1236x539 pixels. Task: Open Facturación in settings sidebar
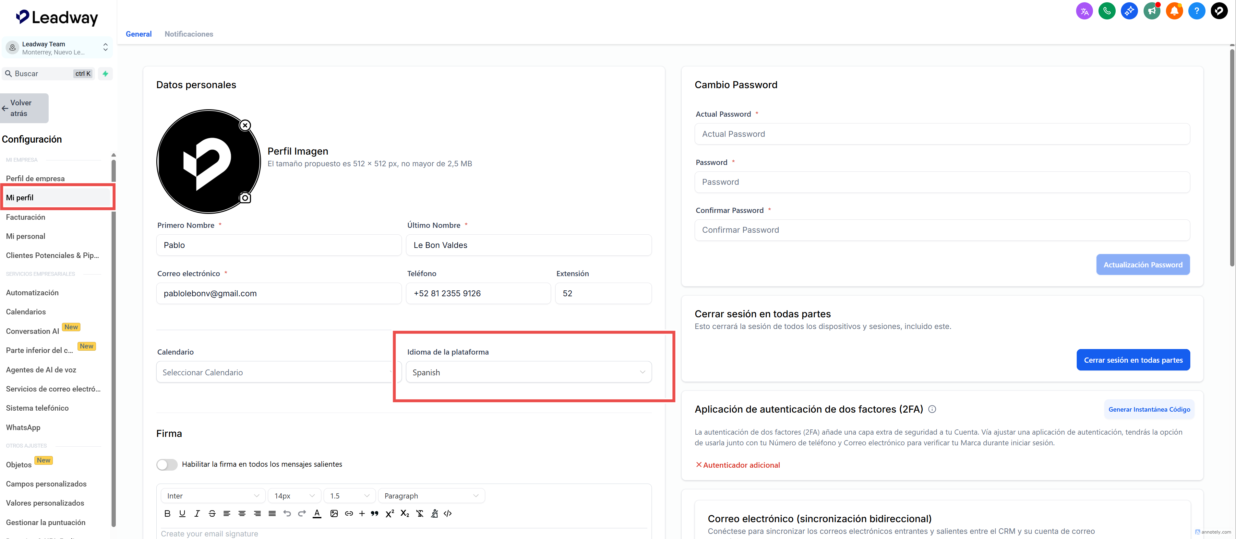(x=25, y=217)
